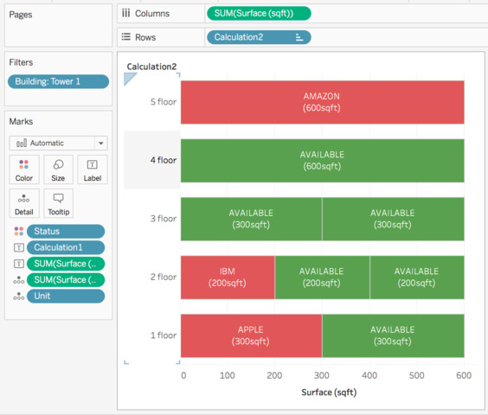The width and height of the screenshot is (488, 415).
Task: Select the SUM(Surface pill on Detail
Action: tap(66, 279)
